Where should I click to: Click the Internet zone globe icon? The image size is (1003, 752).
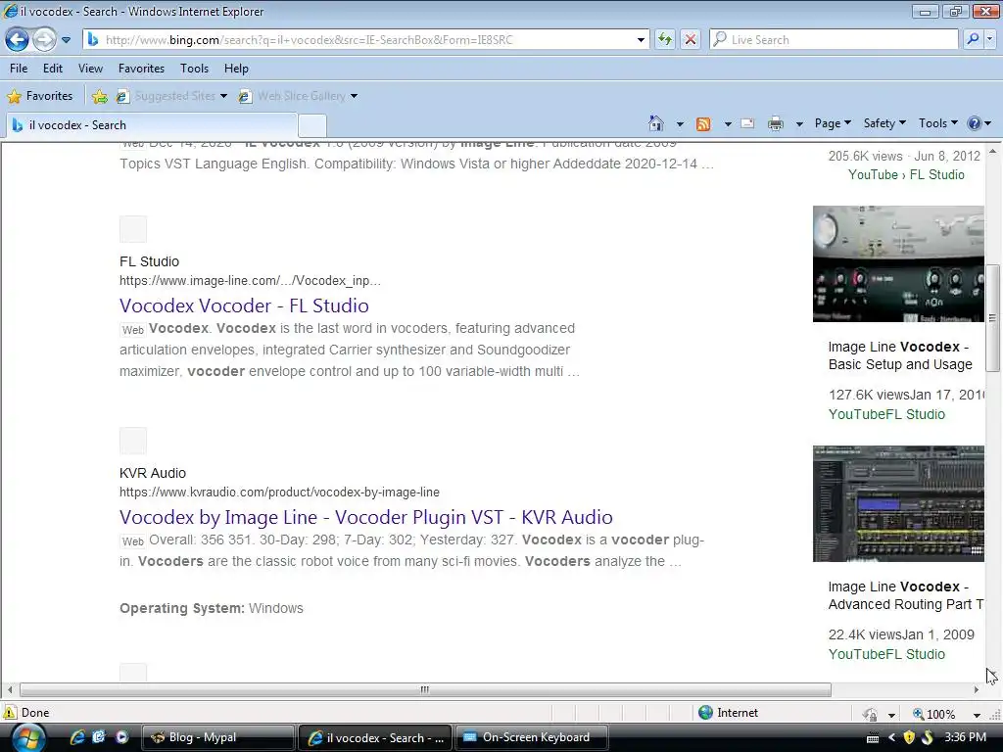coord(705,713)
